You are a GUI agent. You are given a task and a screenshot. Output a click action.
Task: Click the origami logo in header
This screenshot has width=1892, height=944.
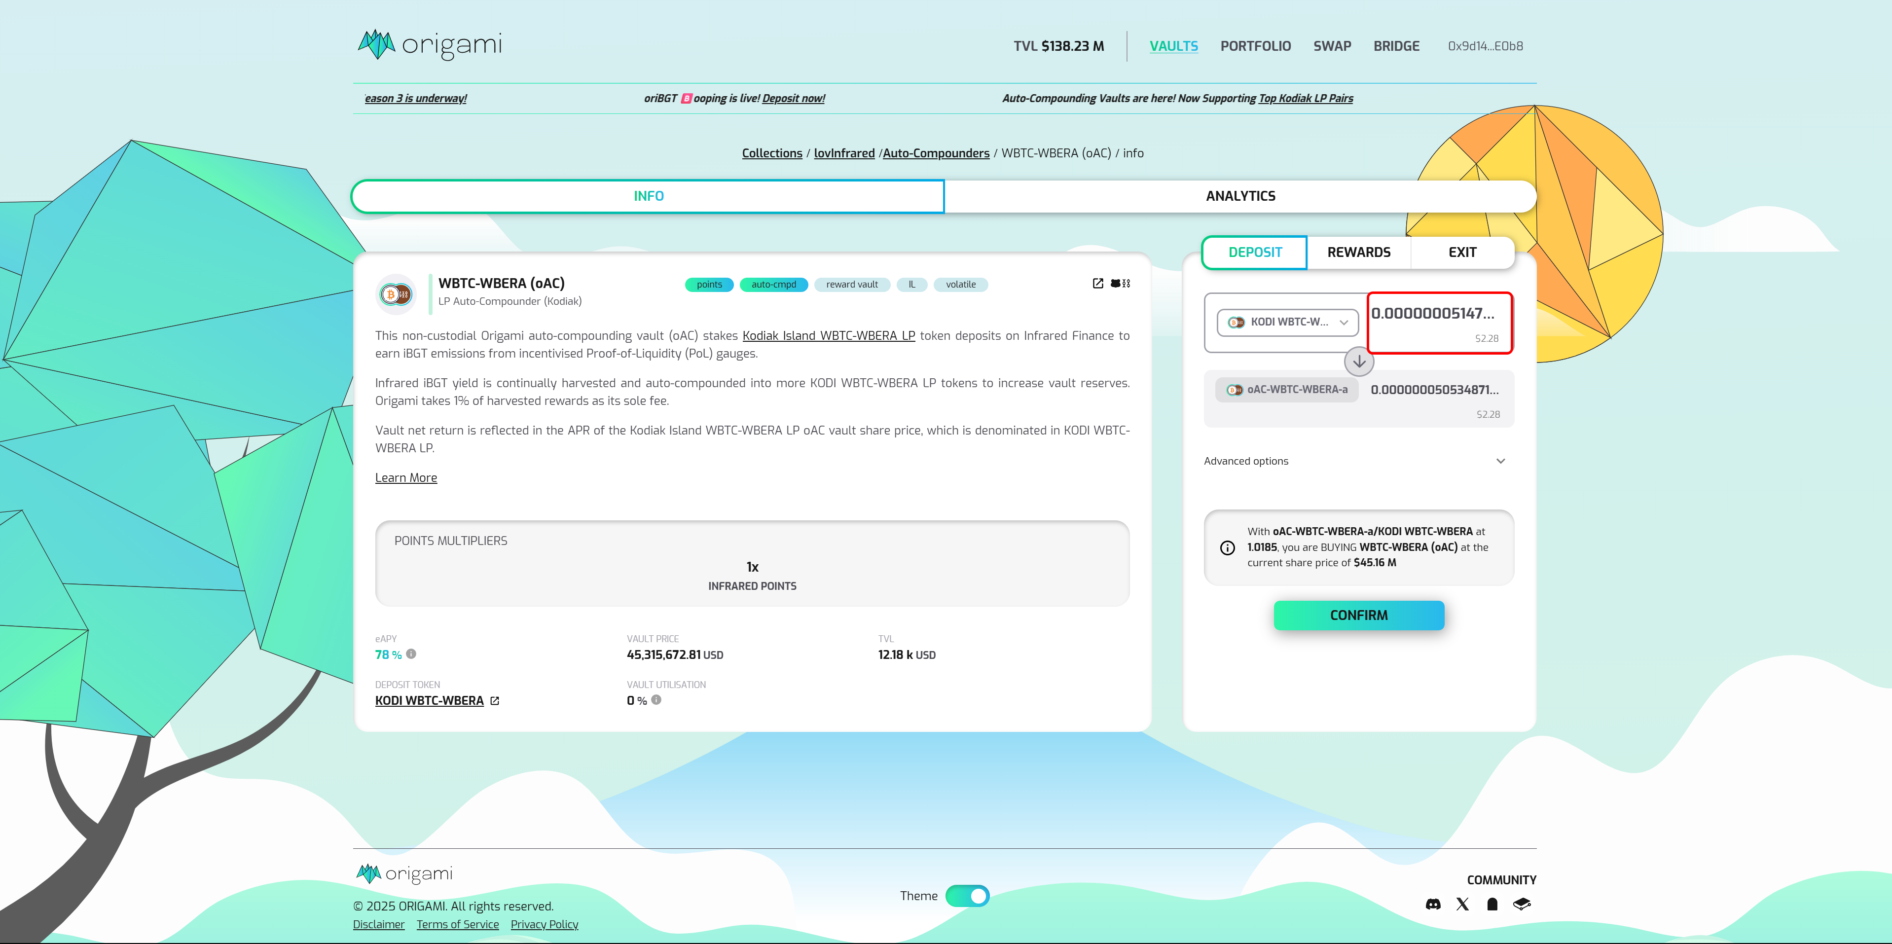[430, 45]
